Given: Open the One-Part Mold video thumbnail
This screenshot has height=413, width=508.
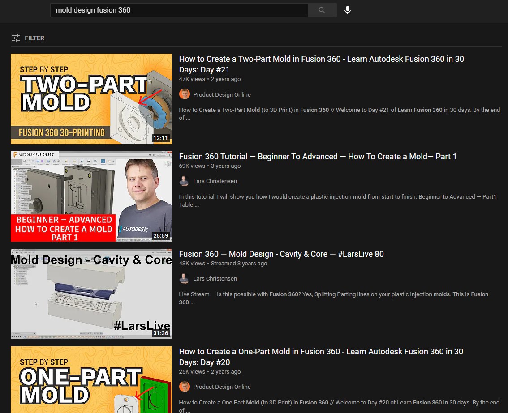Looking at the screenshot, I should (91, 379).
